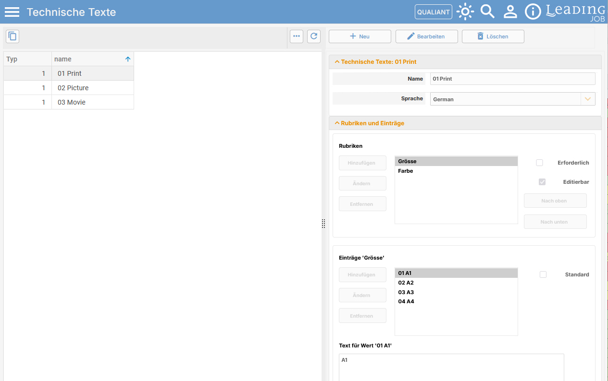The image size is (608, 381).
Task: Click the Bearbeiten button
Action: (426, 36)
